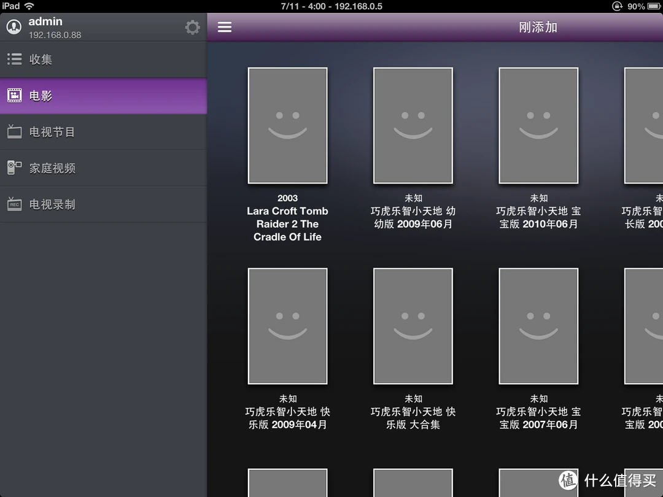Select title 巧虎乐智小天地 快乐版 大合集
663x497 pixels.
413,418
